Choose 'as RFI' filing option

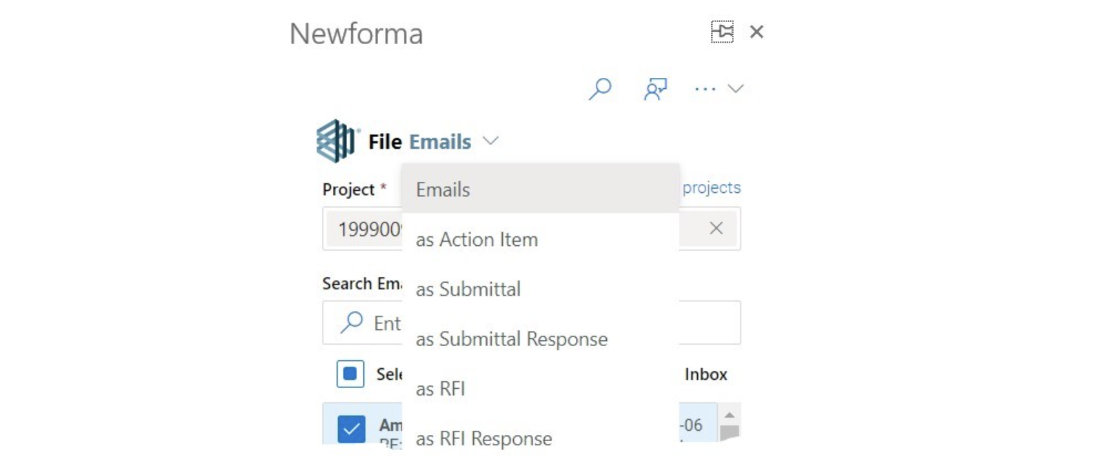coord(441,389)
